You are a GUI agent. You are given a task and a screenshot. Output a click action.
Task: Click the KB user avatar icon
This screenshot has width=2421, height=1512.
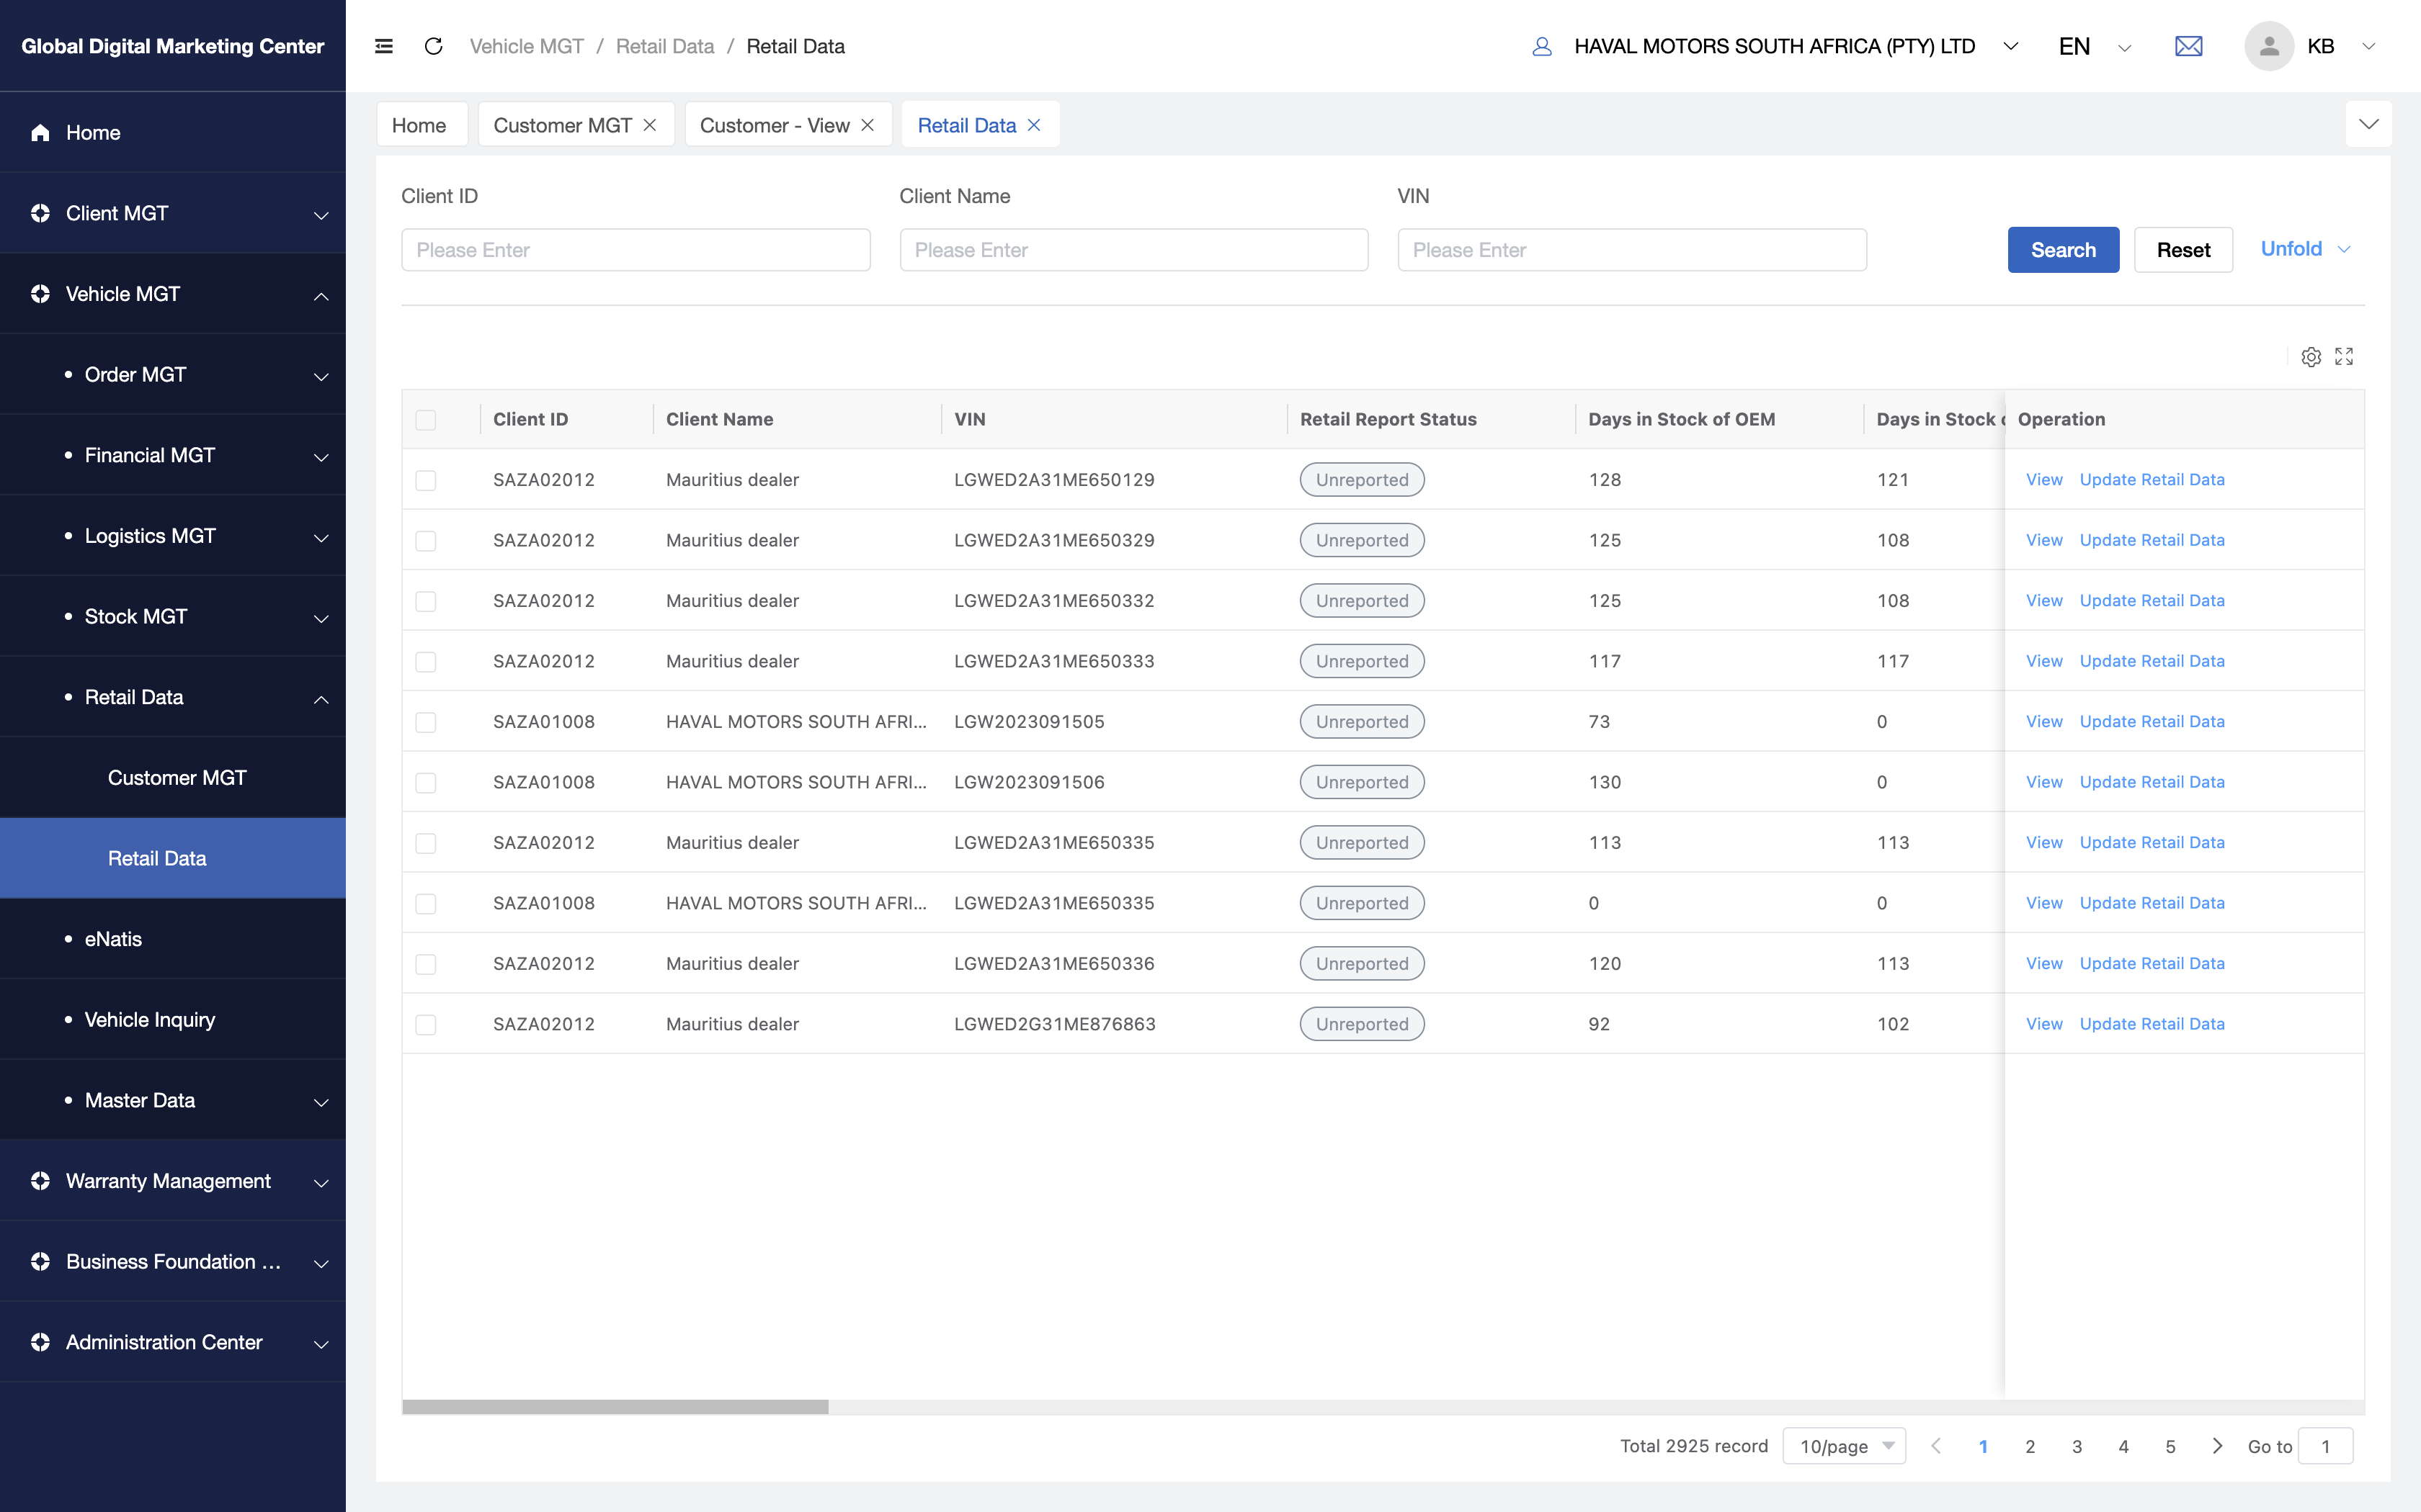[2269, 46]
